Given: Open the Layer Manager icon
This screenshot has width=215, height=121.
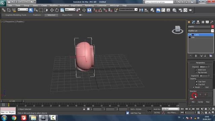Looking at the screenshot, I should point(152,10).
